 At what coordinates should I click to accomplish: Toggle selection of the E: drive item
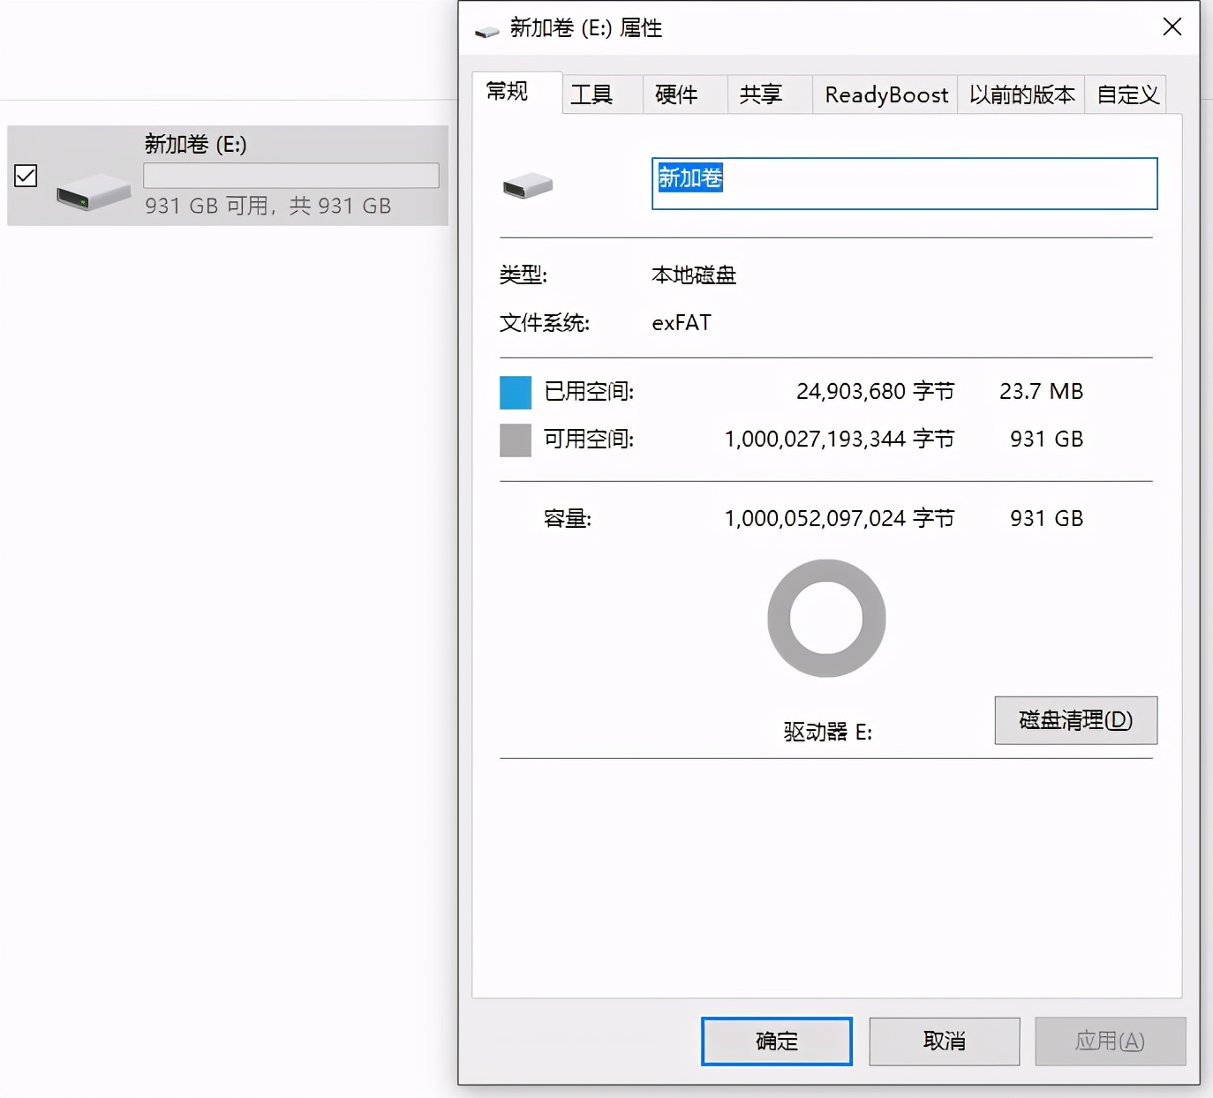tap(26, 176)
